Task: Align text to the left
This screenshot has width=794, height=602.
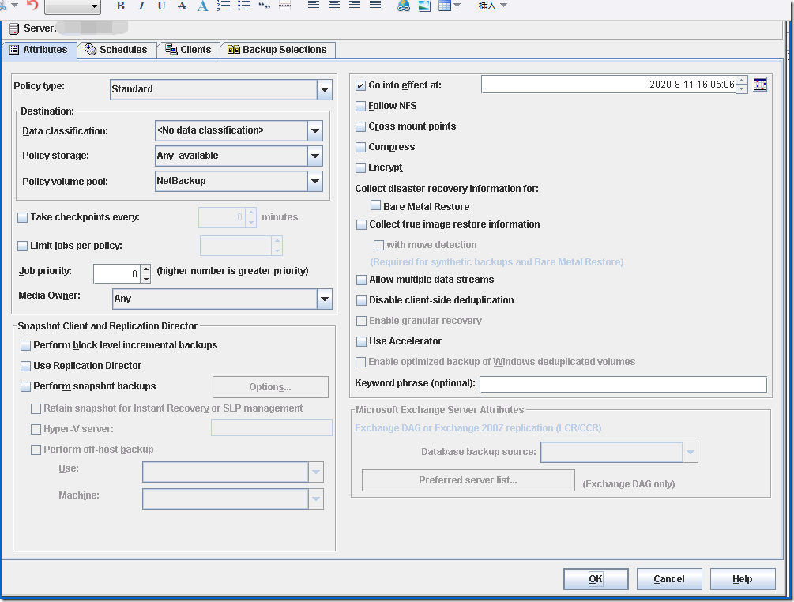Action: click(x=314, y=6)
